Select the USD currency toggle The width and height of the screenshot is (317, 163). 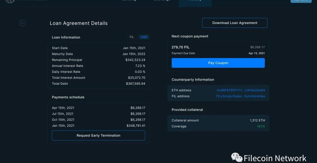(144, 37)
